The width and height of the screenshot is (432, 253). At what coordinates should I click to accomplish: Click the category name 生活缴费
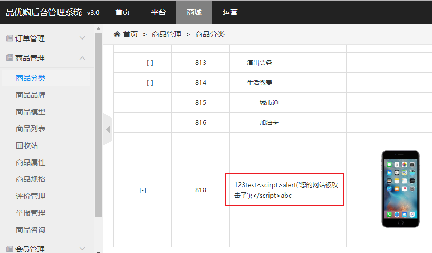coord(260,83)
